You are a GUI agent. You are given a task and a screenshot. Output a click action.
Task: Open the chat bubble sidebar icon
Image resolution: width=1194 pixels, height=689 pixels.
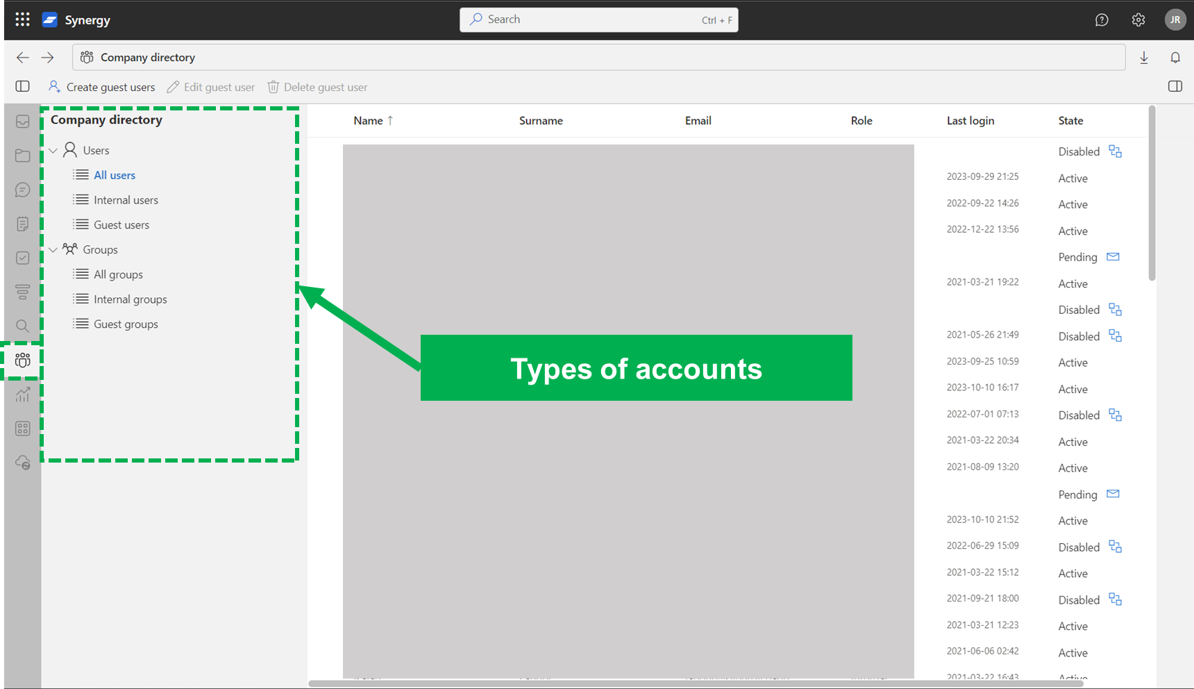(22, 190)
